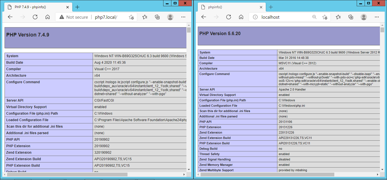The height and width of the screenshot is (180, 387).
Task: Click Architecture label in localhost page
Action: click(208, 68)
